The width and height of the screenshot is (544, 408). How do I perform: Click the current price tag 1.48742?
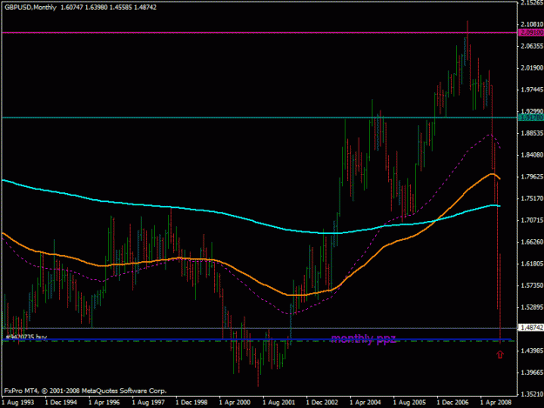(x=531, y=328)
